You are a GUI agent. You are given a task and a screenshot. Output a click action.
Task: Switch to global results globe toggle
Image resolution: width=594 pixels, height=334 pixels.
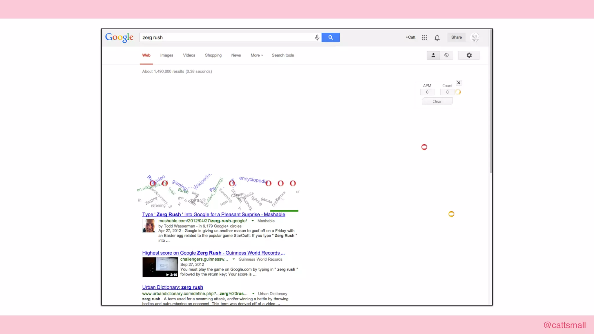pyautogui.click(x=447, y=55)
